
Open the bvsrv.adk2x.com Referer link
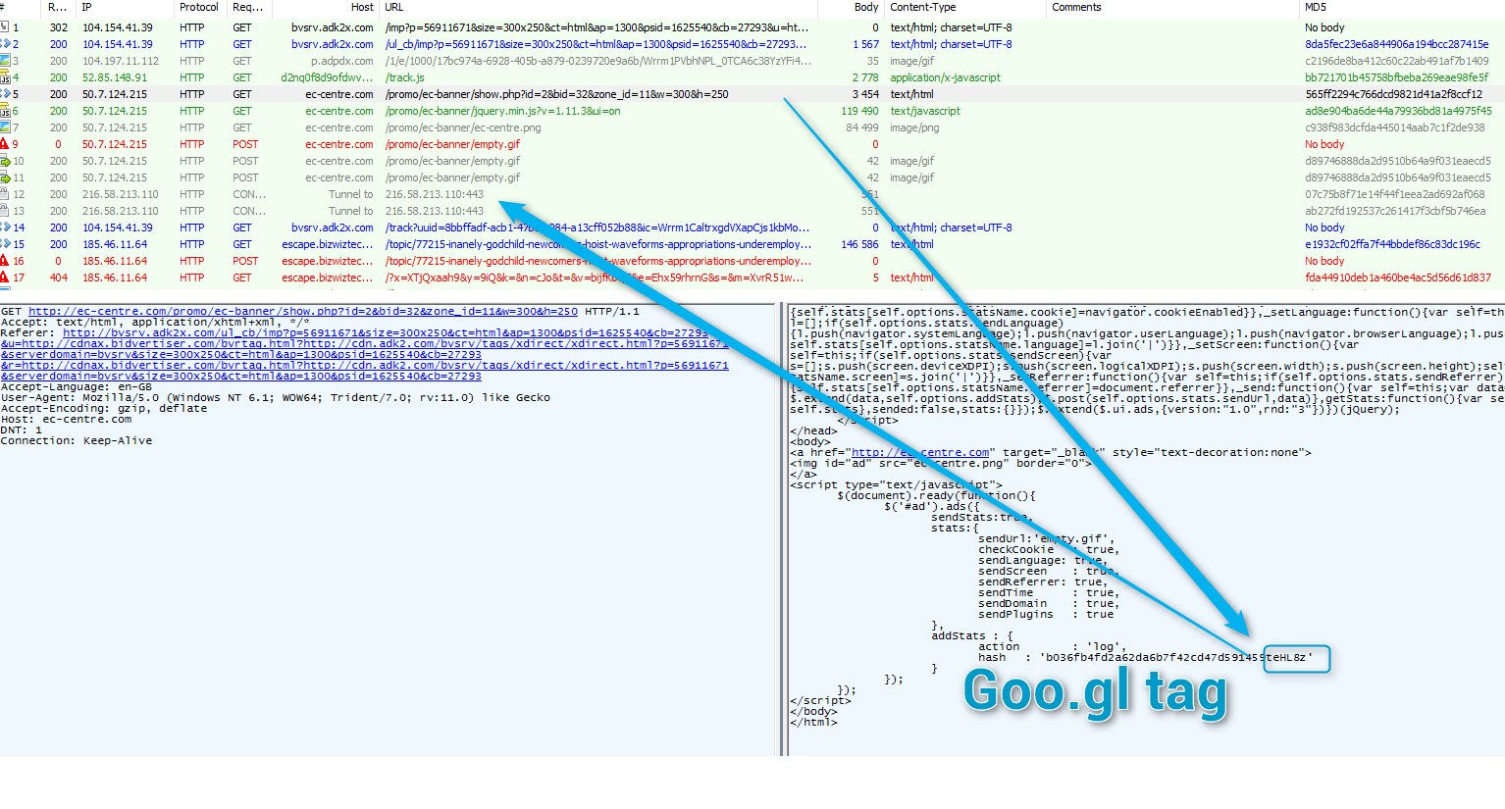386,332
